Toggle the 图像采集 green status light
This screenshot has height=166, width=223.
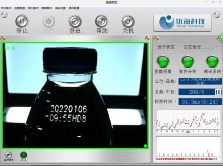[x=163, y=61]
